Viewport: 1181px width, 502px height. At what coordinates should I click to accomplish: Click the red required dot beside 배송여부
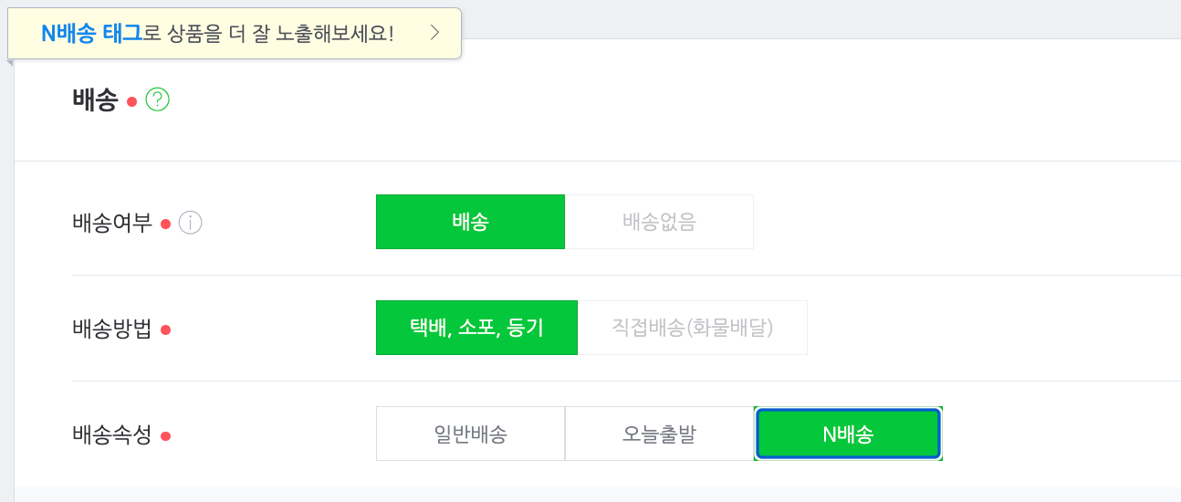(x=165, y=224)
